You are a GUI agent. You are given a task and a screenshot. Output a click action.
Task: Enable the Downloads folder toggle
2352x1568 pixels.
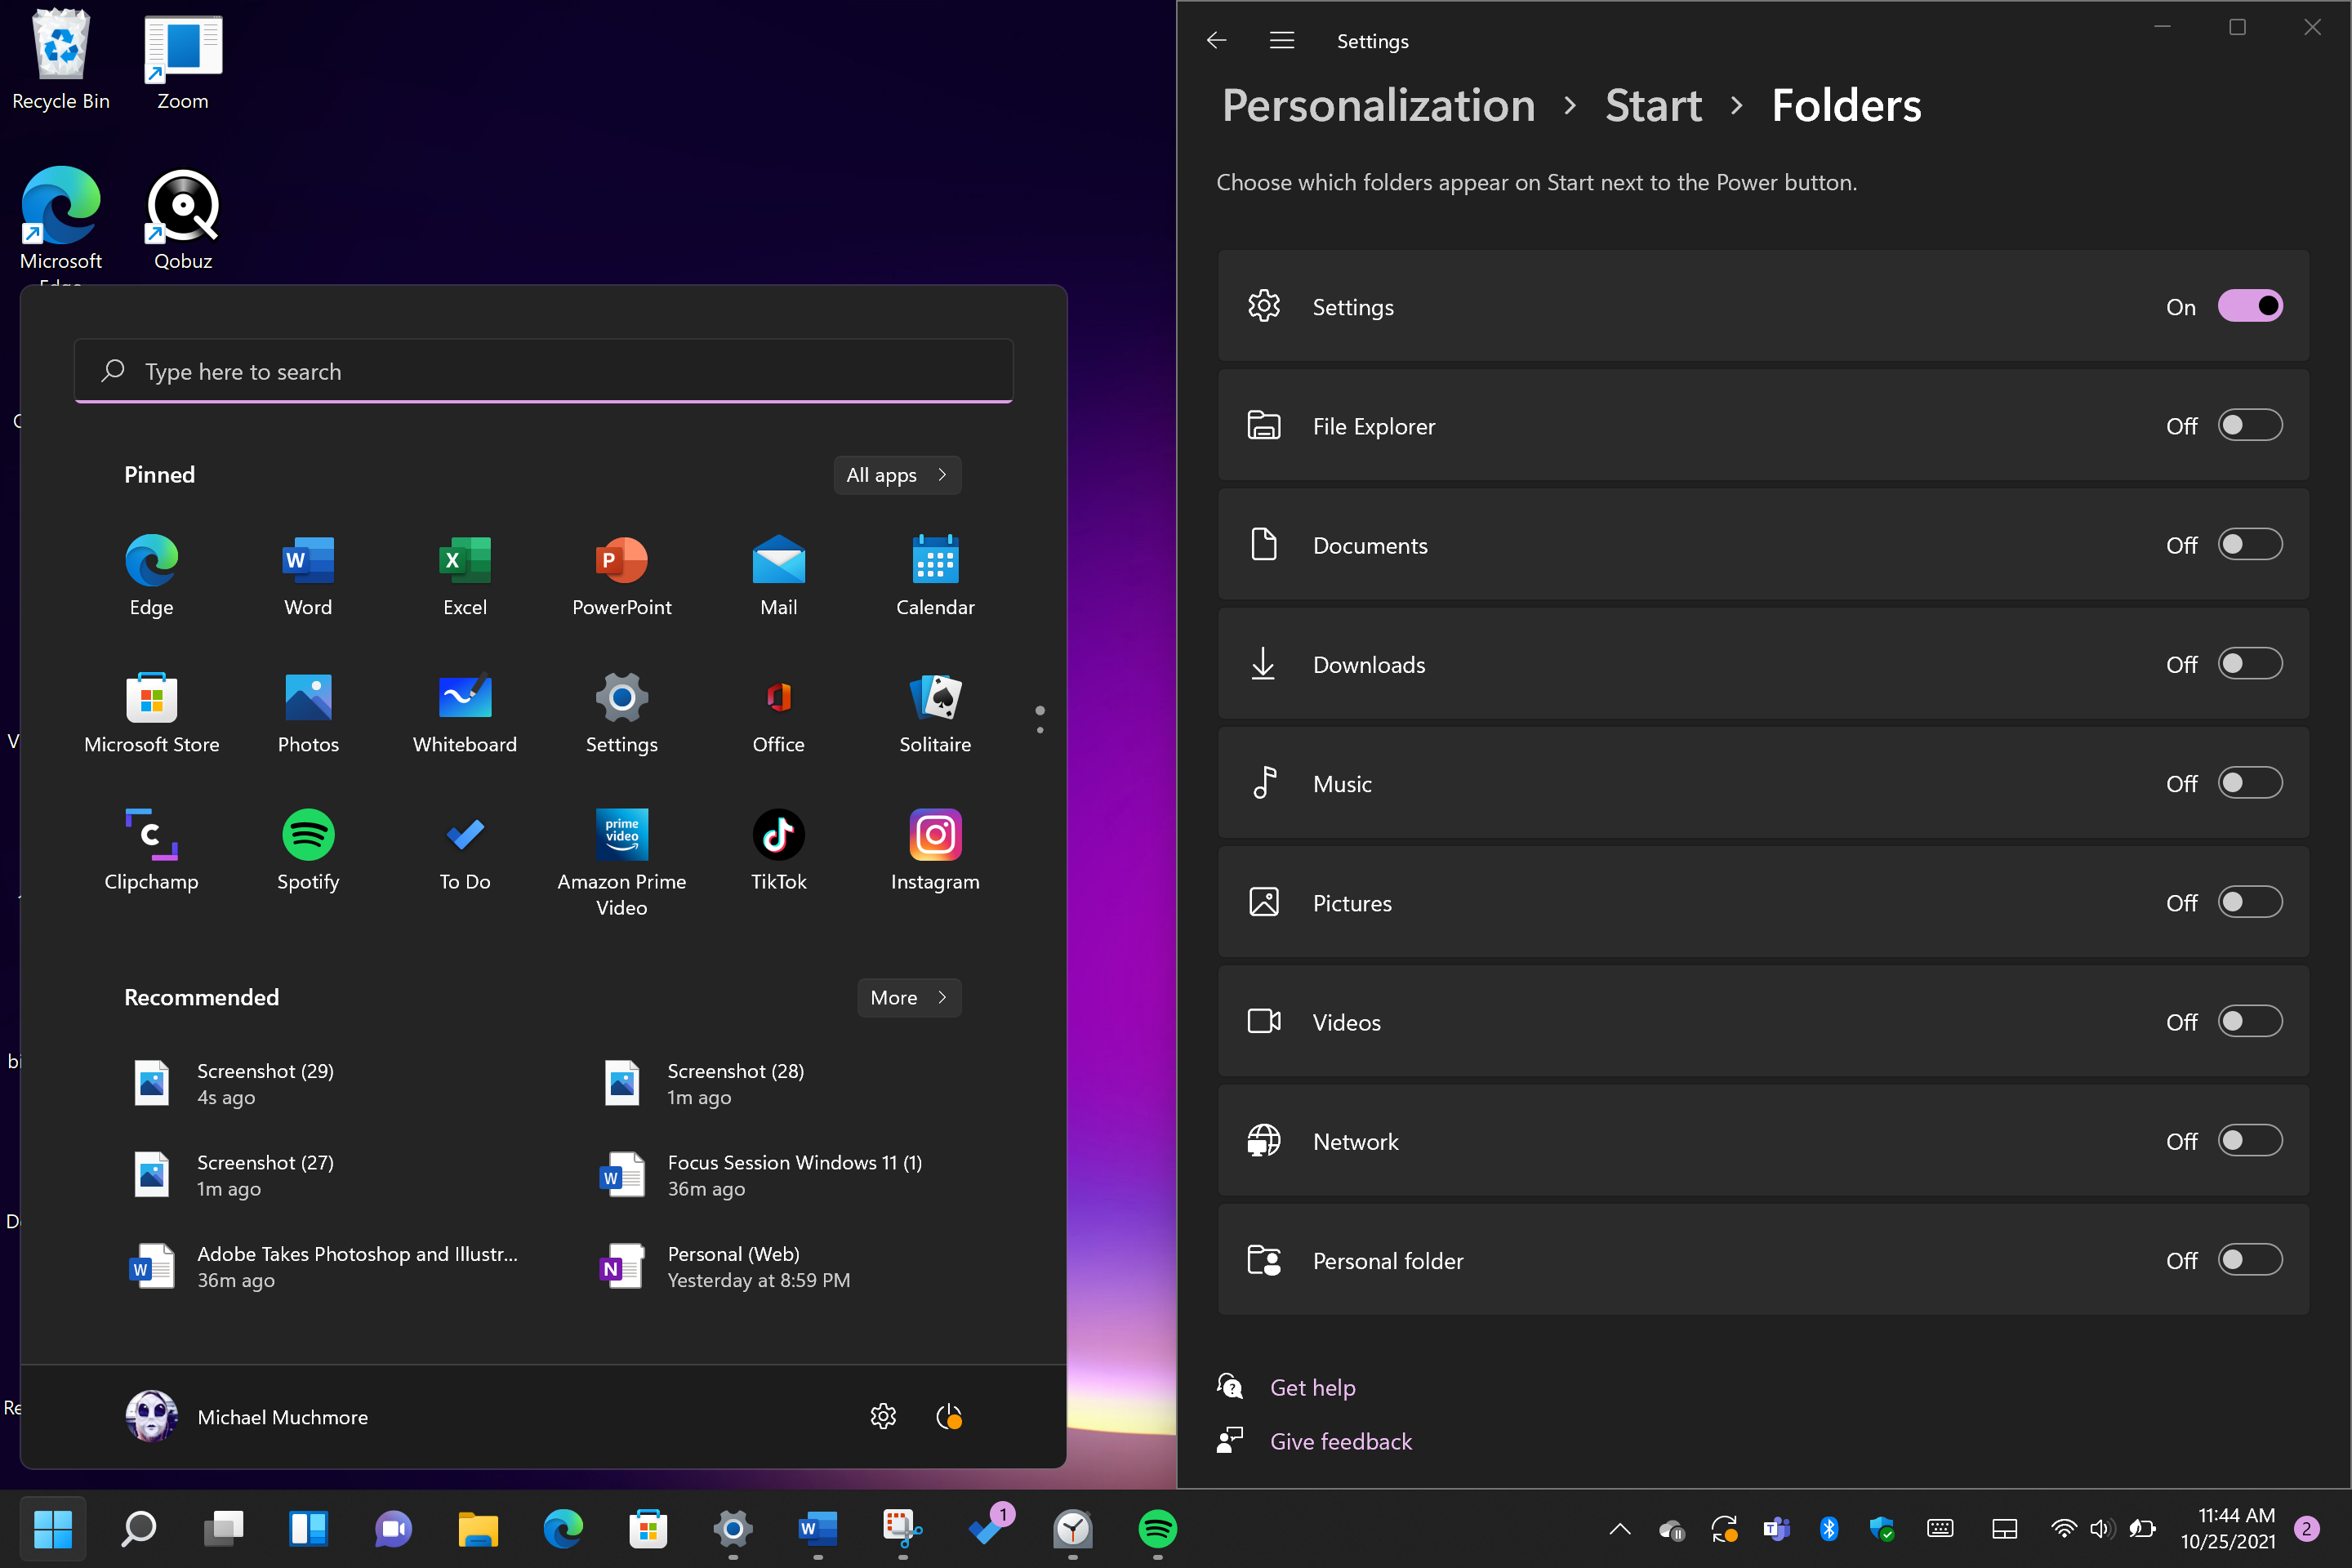(2249, 663)
